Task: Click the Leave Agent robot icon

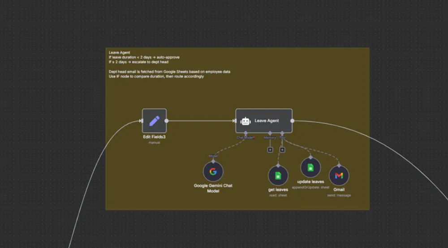Action: coord(246,121)
